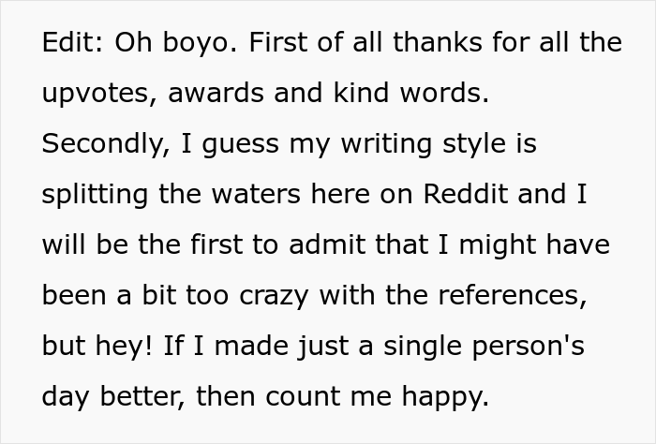The height and width of the screenshot is (444, 656).
Task: Click the word "writing" in the third line
Action: (386, 144)
